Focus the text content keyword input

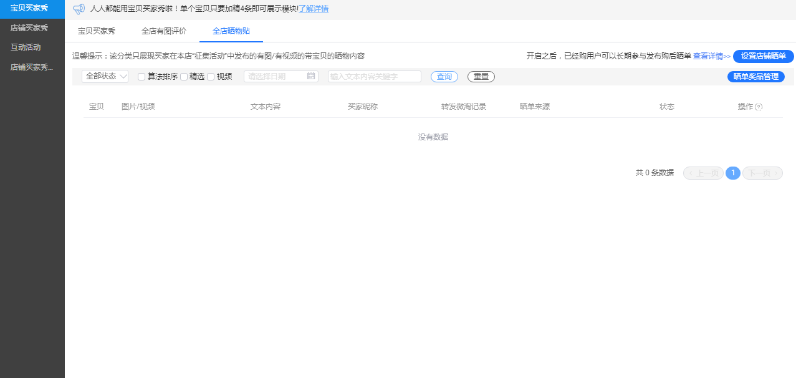pyautogui.click(x=374, y=76)
